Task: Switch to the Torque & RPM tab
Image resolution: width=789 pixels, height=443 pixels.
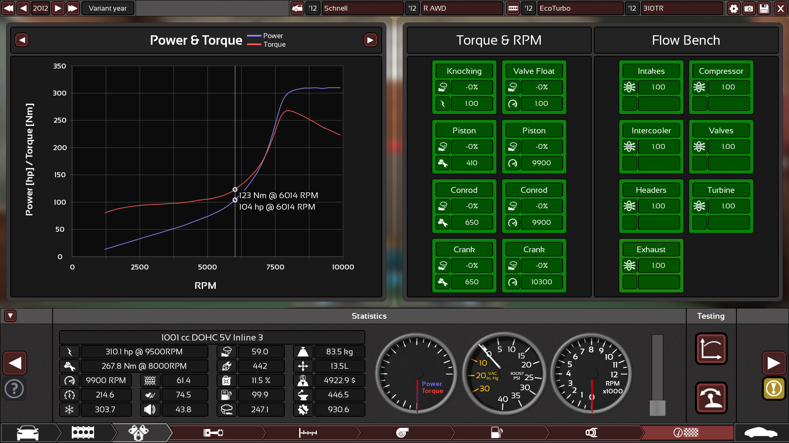Action: (x=499, y=40)
